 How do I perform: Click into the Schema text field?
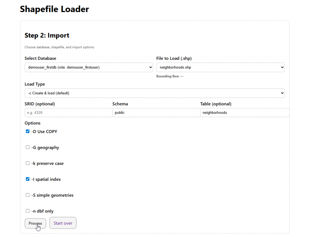pyautogui.click(x=156, y=113)
